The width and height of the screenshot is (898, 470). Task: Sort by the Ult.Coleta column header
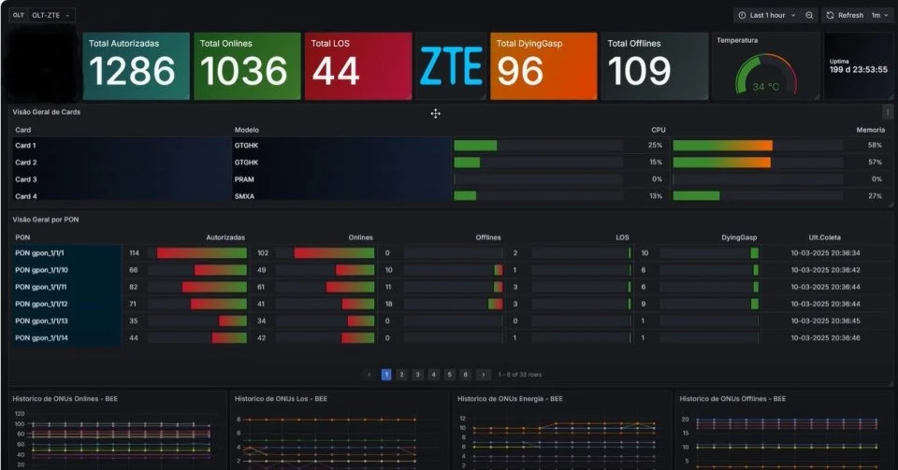pos(825,237)
